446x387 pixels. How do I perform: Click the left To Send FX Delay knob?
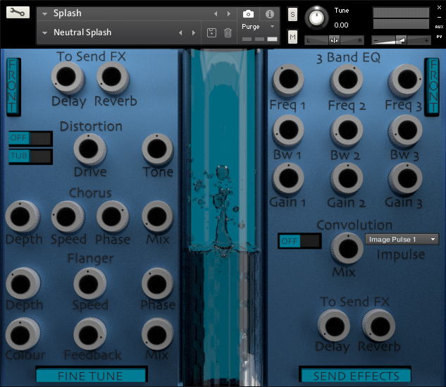click(67, 78)
